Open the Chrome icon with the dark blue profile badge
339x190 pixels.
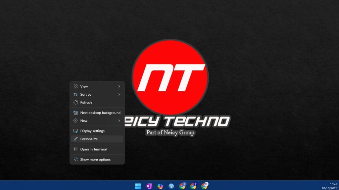(x=193, y=186)
